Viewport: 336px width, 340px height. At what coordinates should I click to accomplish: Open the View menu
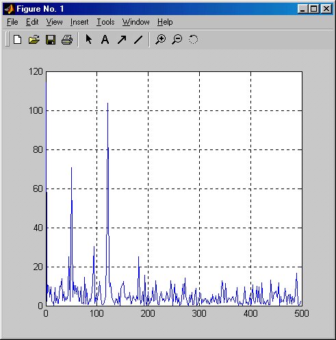(54, 22)
